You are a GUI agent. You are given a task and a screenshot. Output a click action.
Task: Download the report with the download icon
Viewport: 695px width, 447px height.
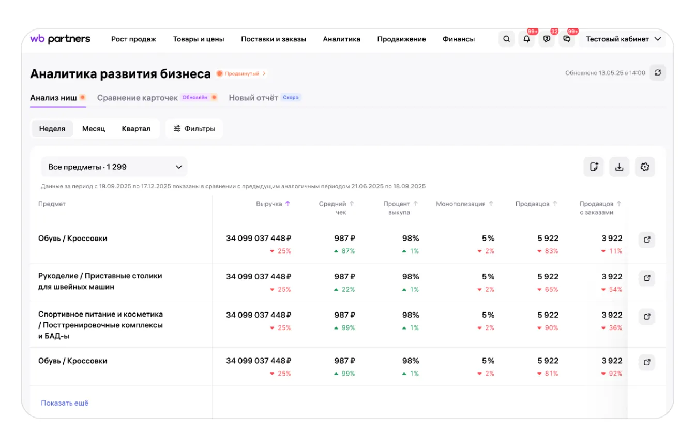click(x=619, y=167)
